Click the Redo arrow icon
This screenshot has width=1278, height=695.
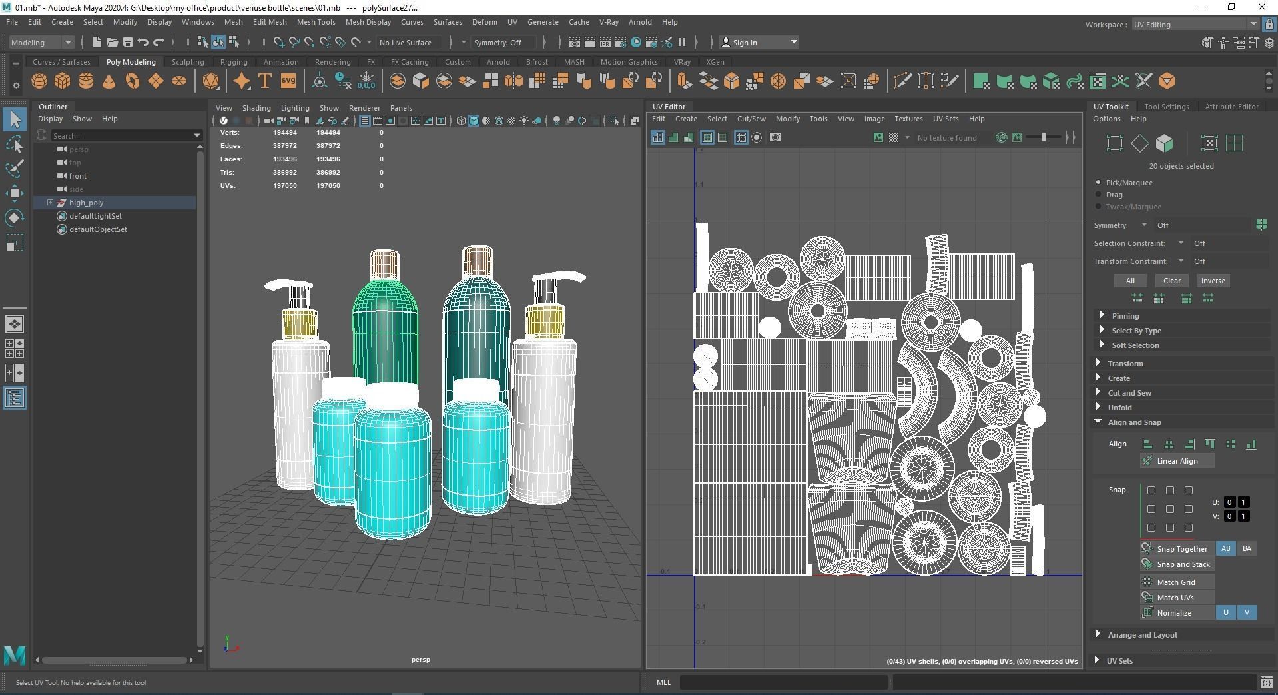pyautogui.click(x=159, y=42)
